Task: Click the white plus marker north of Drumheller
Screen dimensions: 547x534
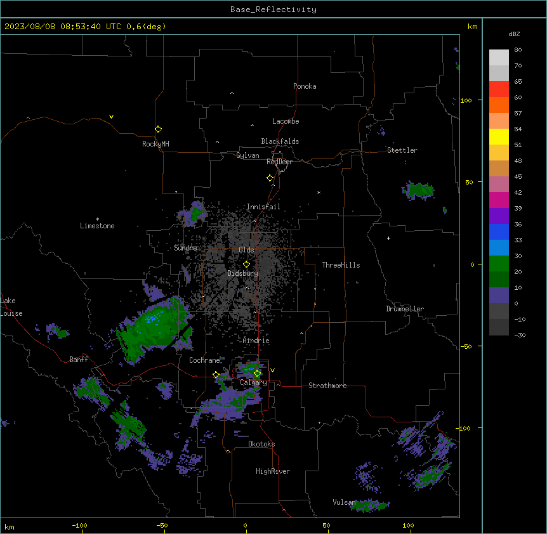Action: coord(388,238)
